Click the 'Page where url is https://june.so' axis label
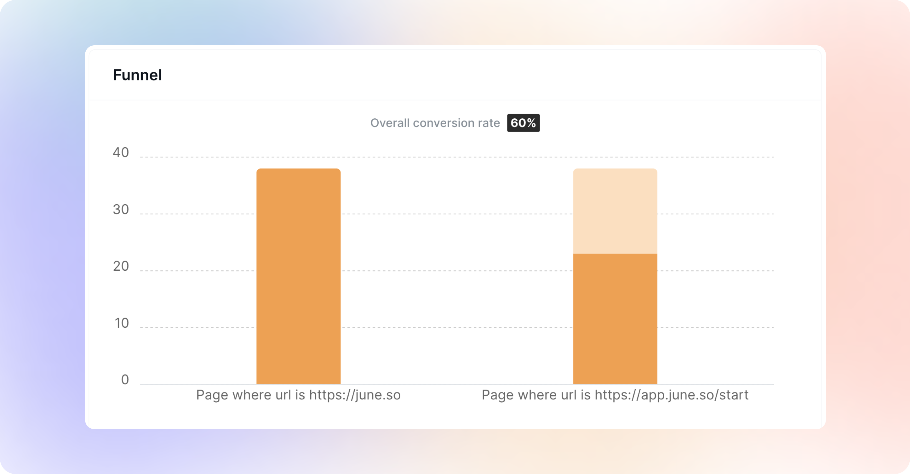 (x=299, y=395)
